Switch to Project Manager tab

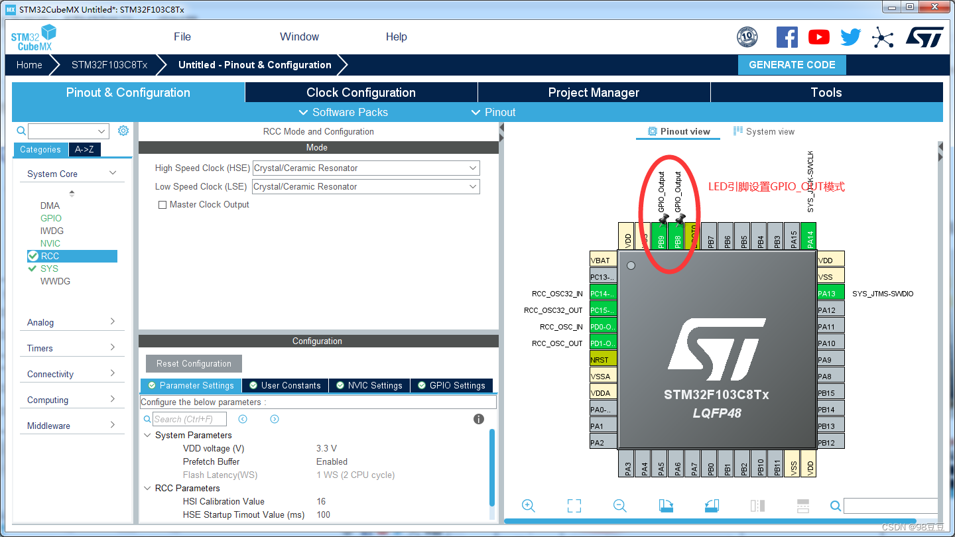[594, 93]
